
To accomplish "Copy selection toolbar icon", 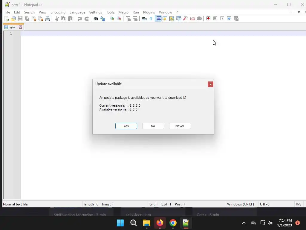I will [x=63, y=19].
